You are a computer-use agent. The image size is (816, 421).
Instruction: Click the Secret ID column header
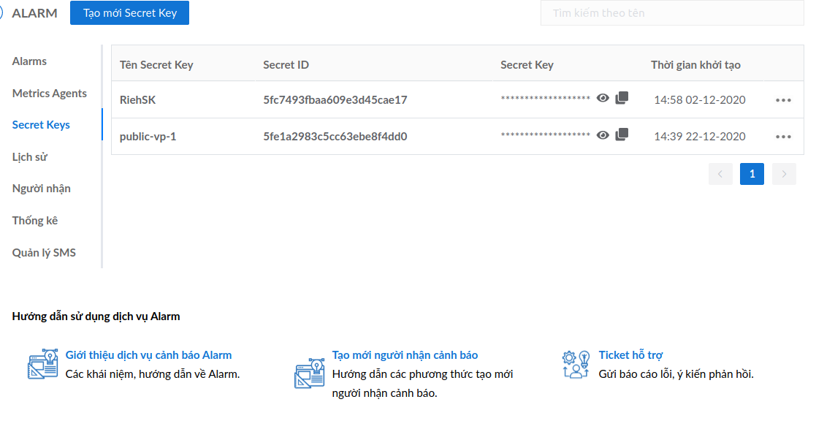[286, 65]
